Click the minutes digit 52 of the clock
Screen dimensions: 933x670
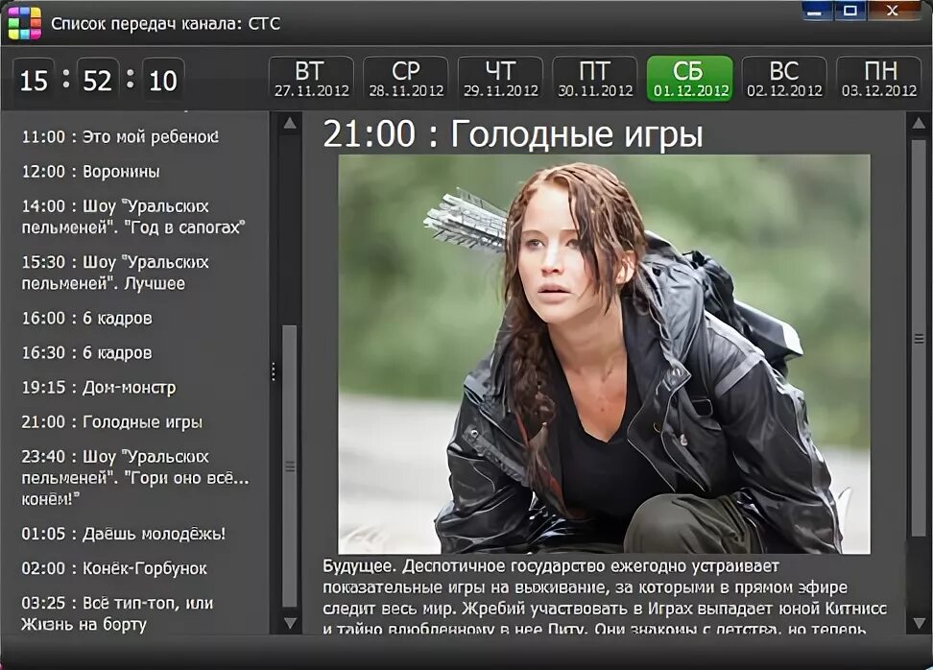(x=98, y=81)
